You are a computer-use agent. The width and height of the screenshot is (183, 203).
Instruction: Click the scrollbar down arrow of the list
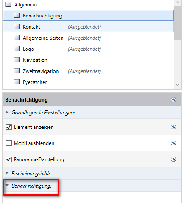pos(177,85)
